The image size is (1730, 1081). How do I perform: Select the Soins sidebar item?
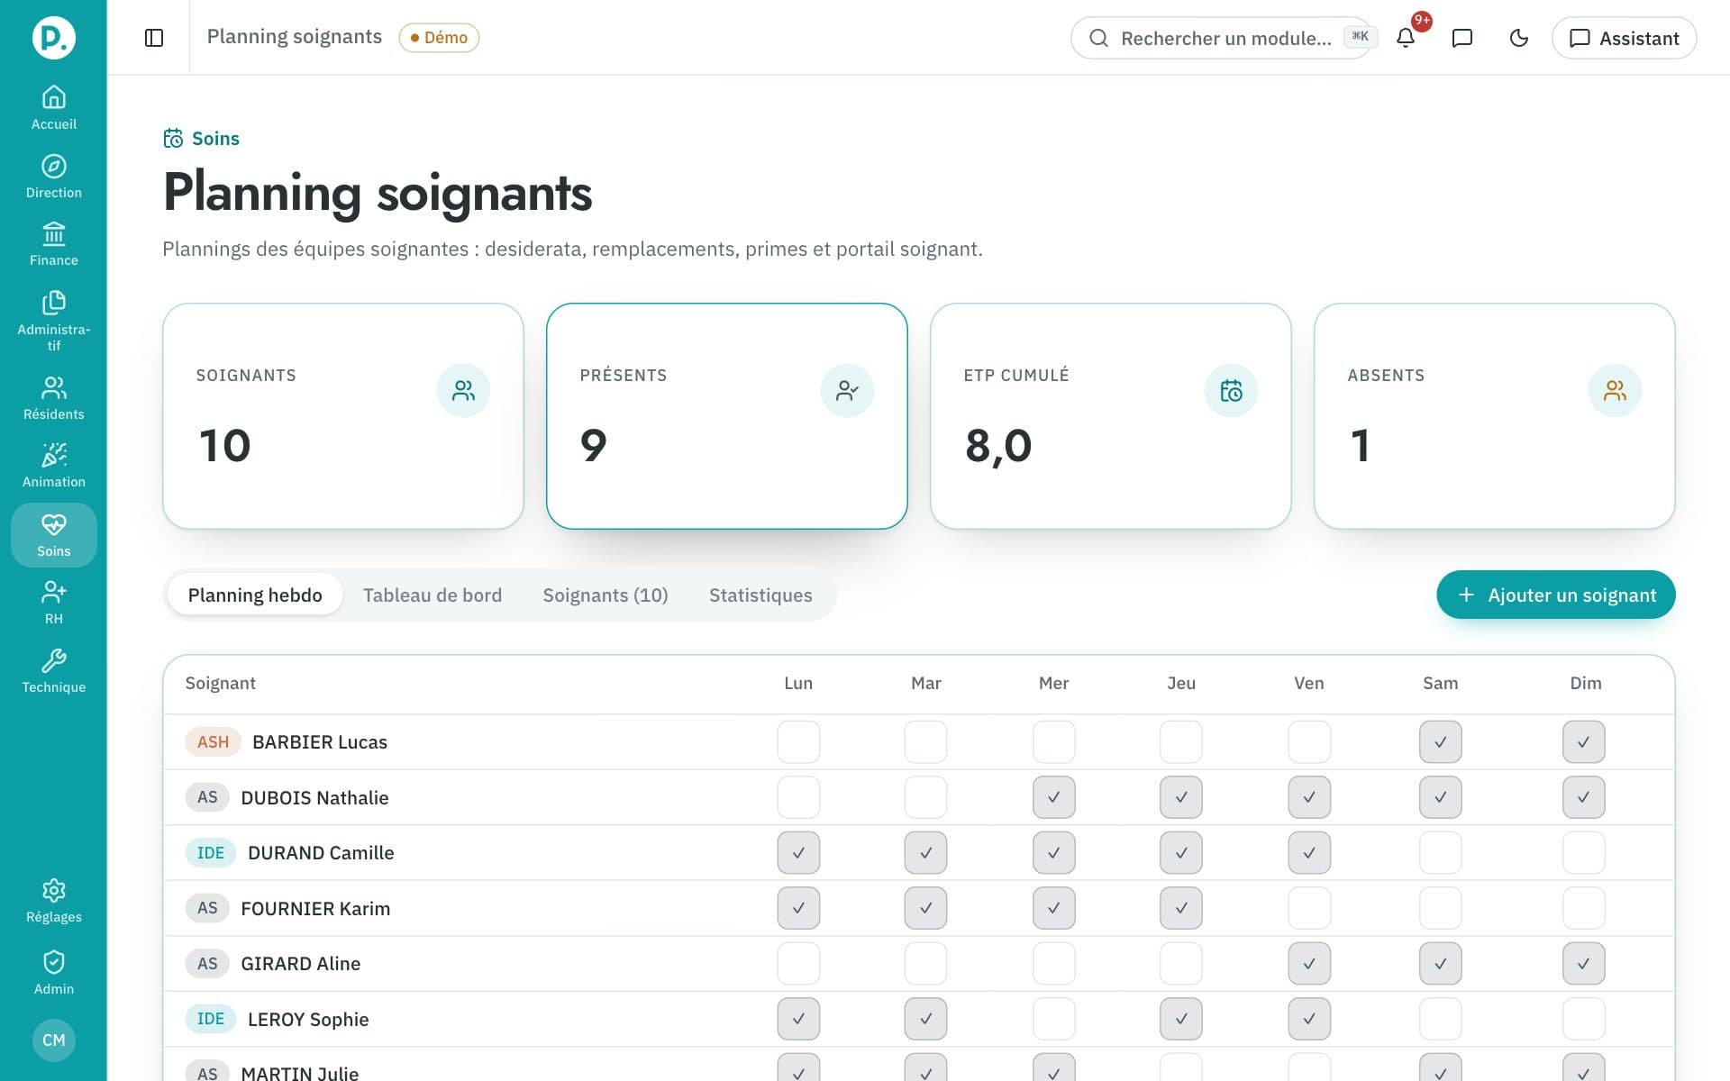(x=53, y=535)
